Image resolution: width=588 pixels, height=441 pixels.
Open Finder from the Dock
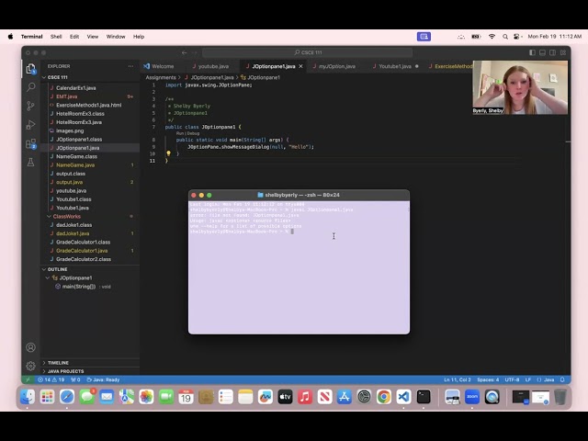(x=28, y=397)
